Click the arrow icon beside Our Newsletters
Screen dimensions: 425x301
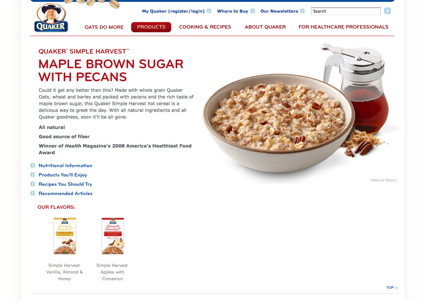[302, 11]
